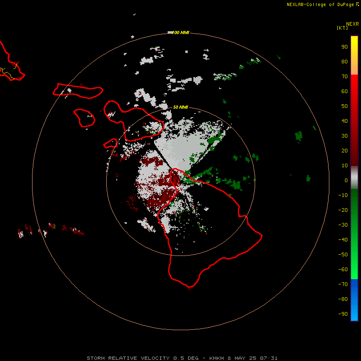The image size is (361, 361).
Task: Click the 50 NMI range ring label
Action: coord(180,107)
